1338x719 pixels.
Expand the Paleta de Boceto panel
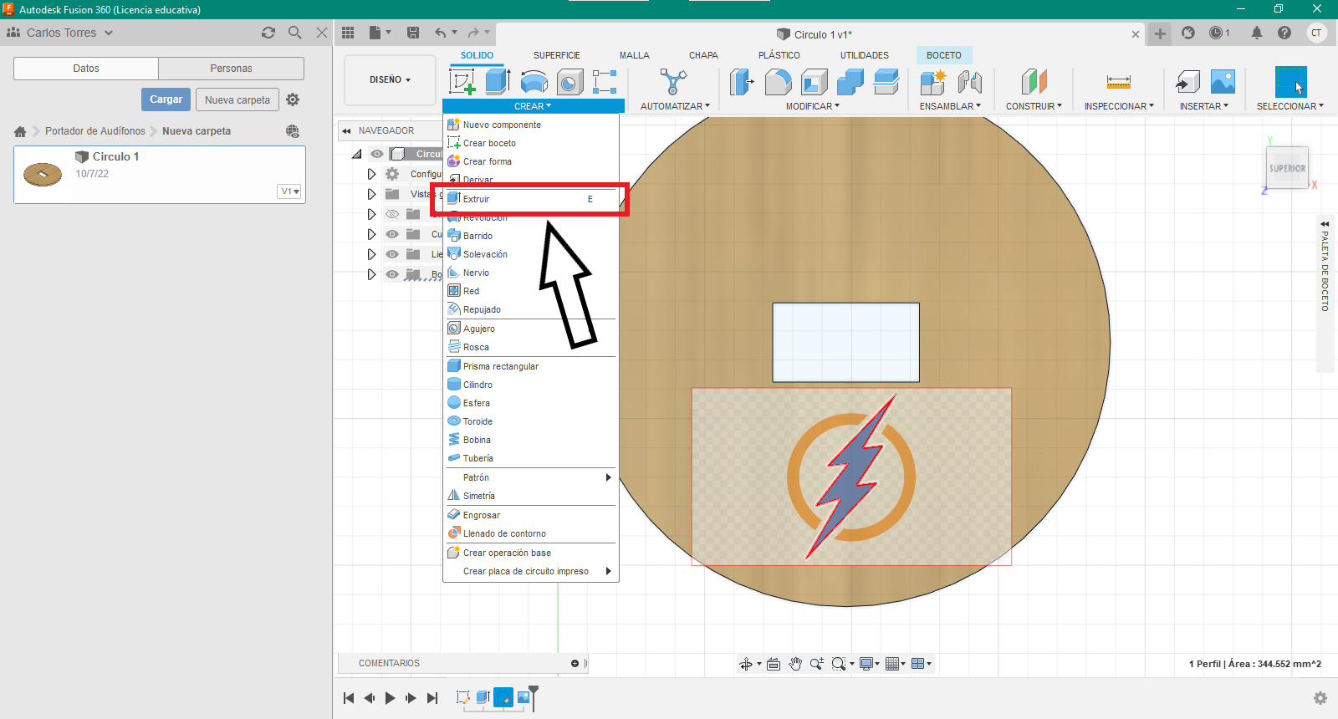[1325, 224]
